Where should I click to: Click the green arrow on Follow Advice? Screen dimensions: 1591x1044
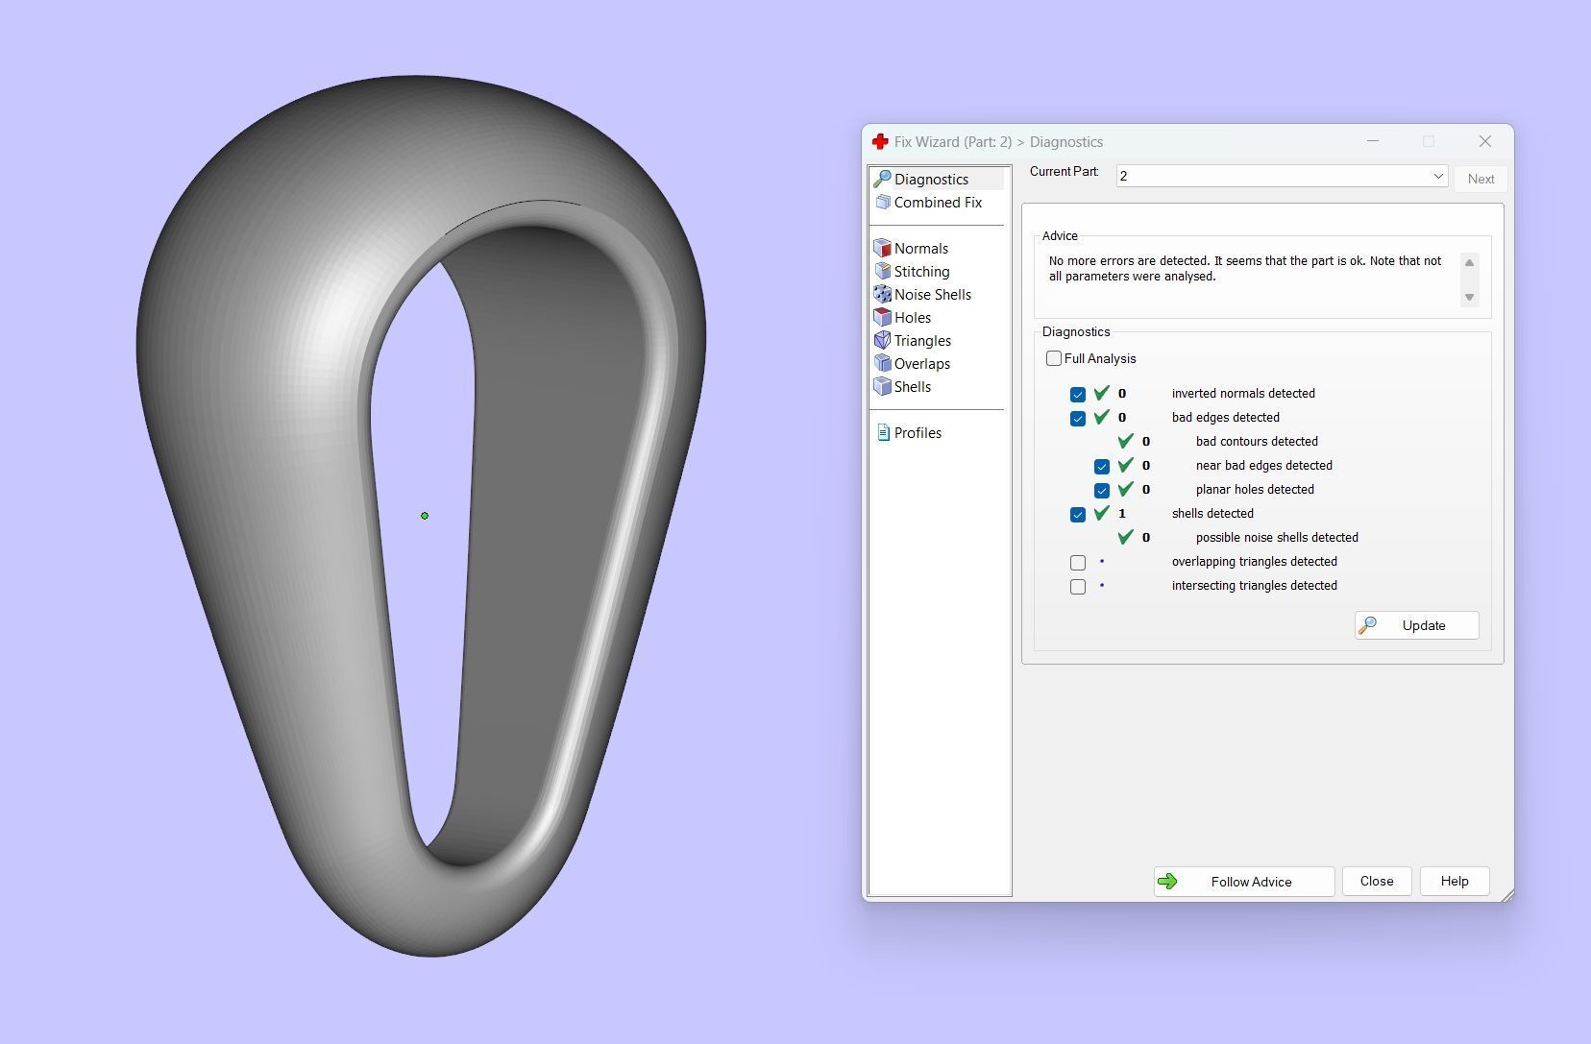pyautogui.click(x=1167, y=881)
